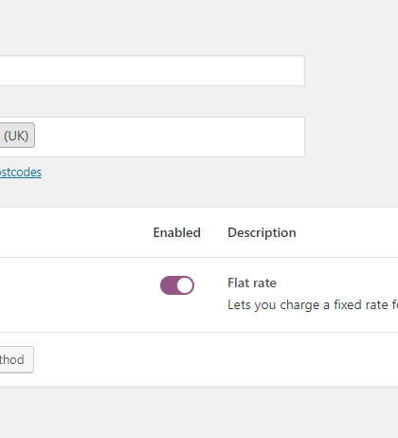Disable the Flat rate shipping toggle

[x=177, y=285]
